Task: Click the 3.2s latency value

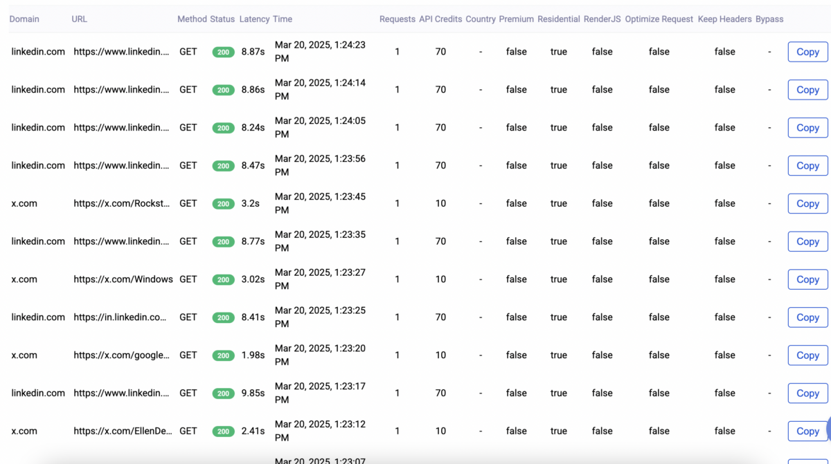Action: coord(251,203)
